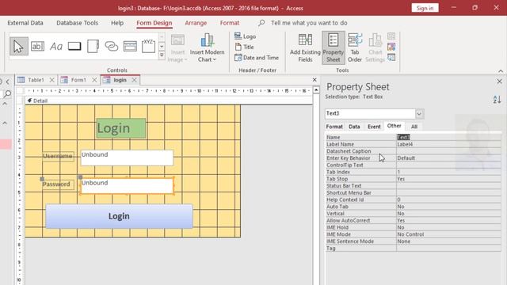Pick the Label (Aa) control

pyautogui.click(x=56, y=47)
